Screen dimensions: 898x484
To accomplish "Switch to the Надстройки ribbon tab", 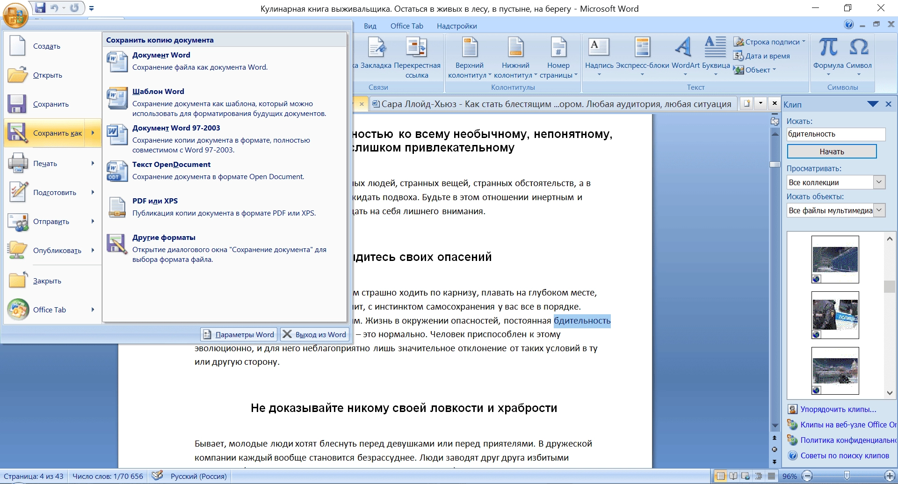I will 456,26.
